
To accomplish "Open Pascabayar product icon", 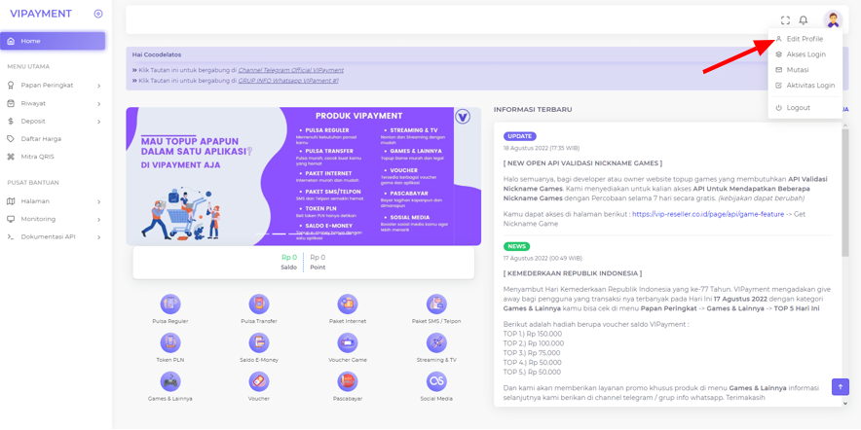I will 348,381.
